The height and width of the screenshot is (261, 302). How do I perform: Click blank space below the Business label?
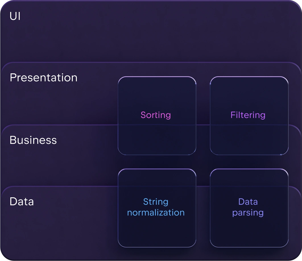click(x=57, y=165)
